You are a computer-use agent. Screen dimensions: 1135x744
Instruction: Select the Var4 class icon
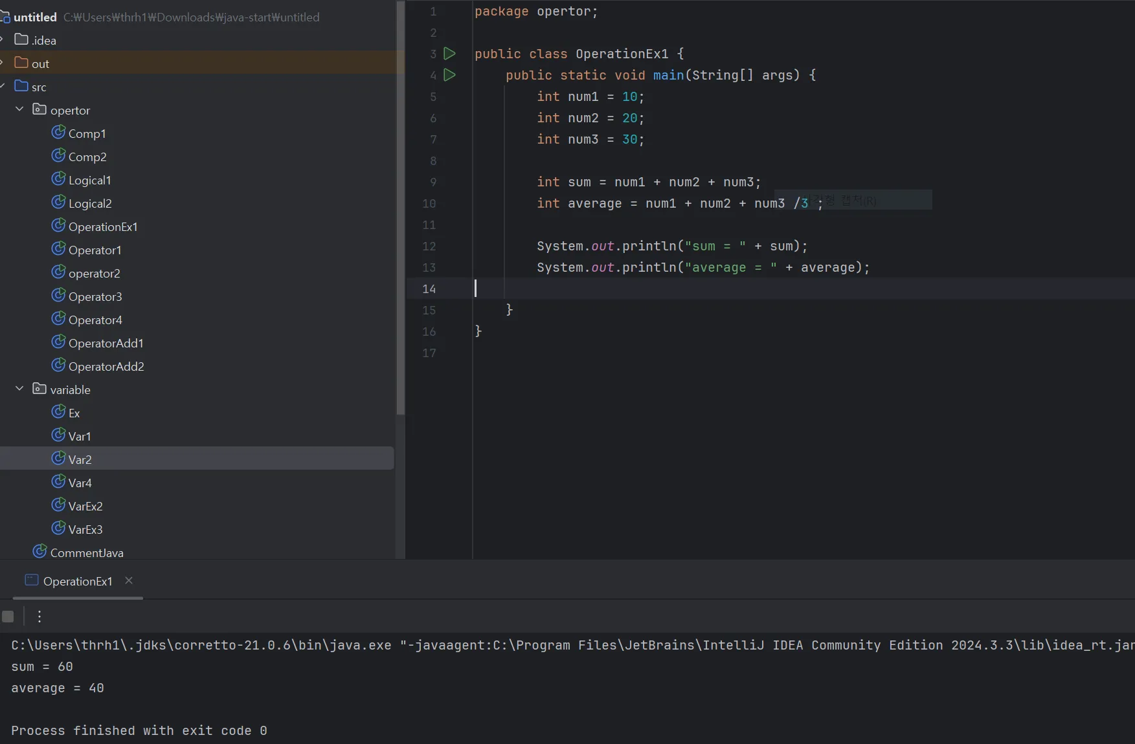(58, 482)
